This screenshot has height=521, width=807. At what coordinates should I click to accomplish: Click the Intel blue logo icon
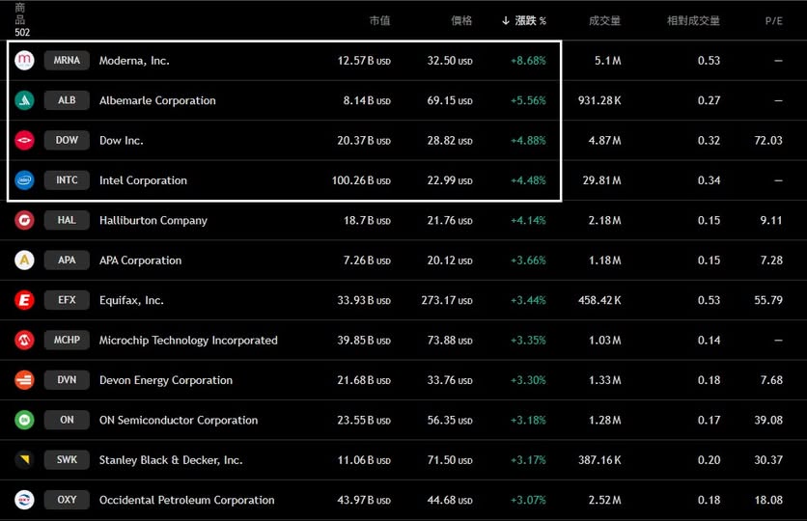click(24, 180)
